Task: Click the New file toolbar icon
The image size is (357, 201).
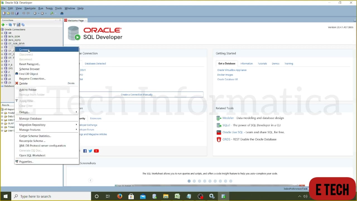Action: [4, 13]
